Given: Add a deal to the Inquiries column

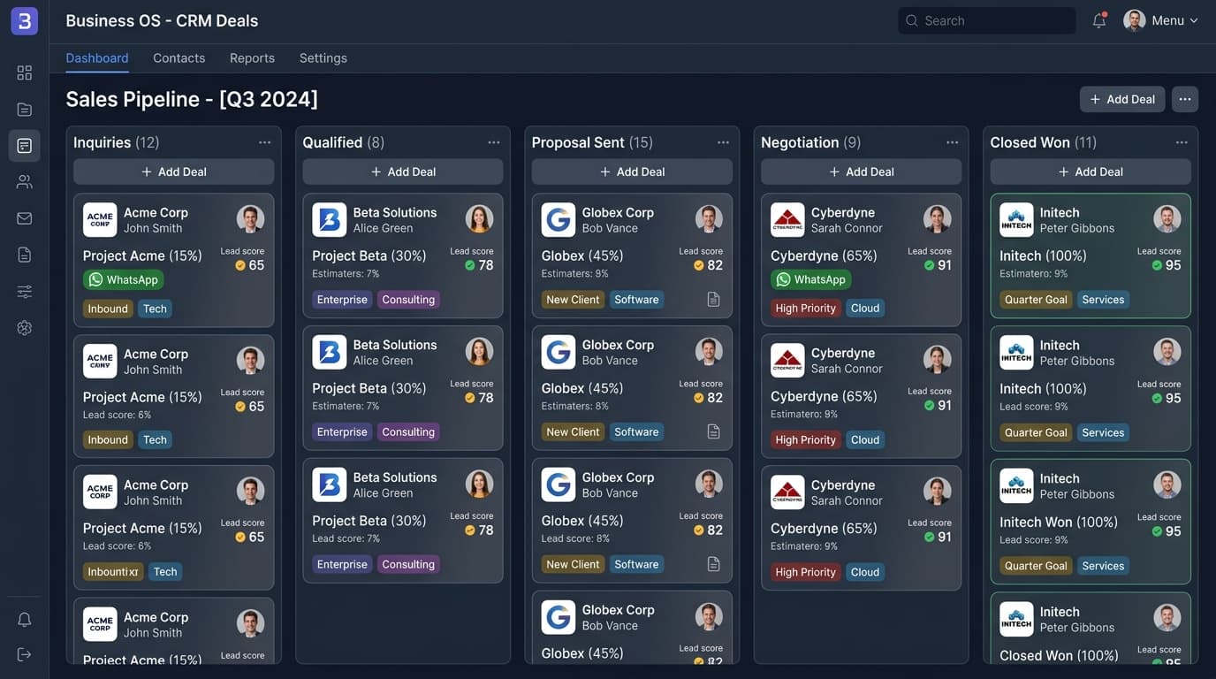Looking at the screenshot, I should 174,172.
